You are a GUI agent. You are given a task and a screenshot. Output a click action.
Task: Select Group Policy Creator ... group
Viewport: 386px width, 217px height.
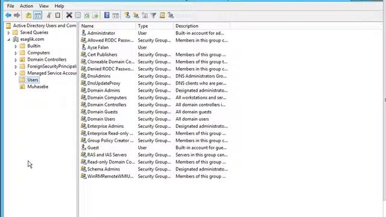(110, 140)
